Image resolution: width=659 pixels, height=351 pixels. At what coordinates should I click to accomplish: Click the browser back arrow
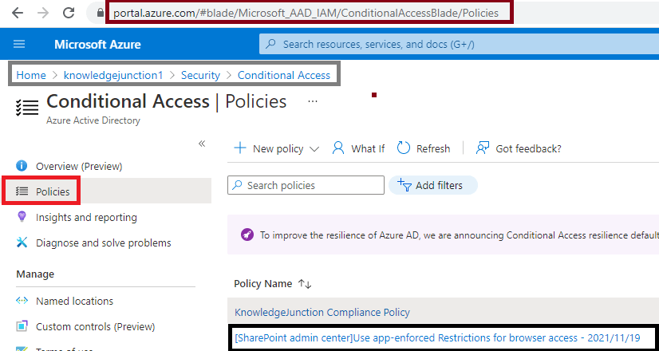[x=18, y=13]
